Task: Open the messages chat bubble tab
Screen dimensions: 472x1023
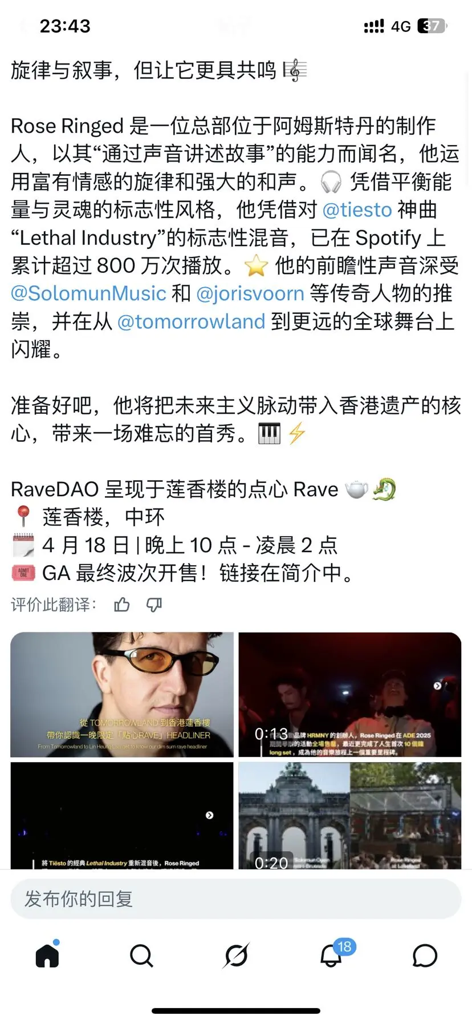Action: (425, 956)
